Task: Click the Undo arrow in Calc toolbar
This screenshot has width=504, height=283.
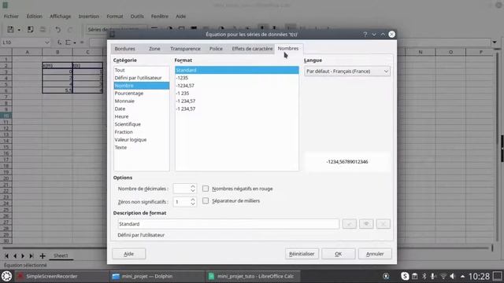Action: pyautogui.click(x=57, y=30)
